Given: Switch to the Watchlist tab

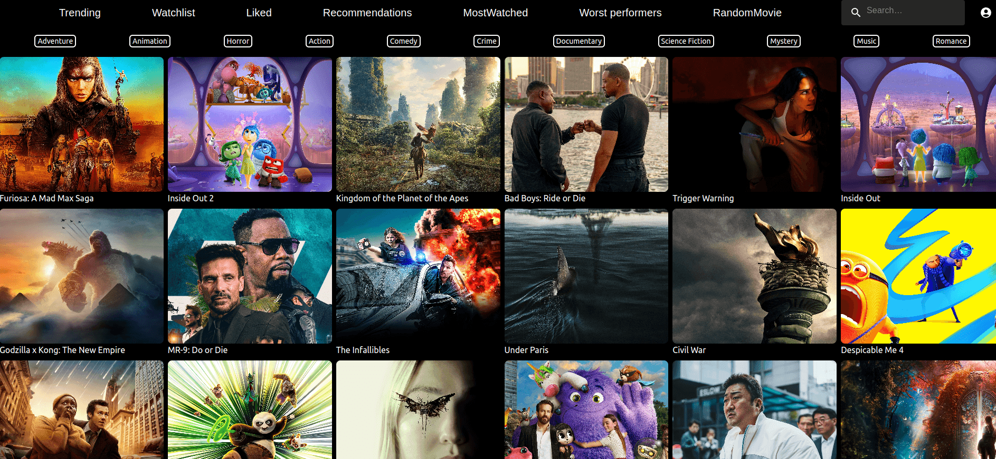Looking at the screenshot, I should click(173, 13).
